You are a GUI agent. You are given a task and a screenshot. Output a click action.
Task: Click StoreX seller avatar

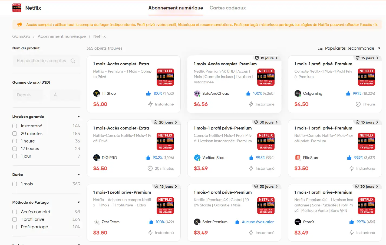pyautogui.click(x=298, y=222)
